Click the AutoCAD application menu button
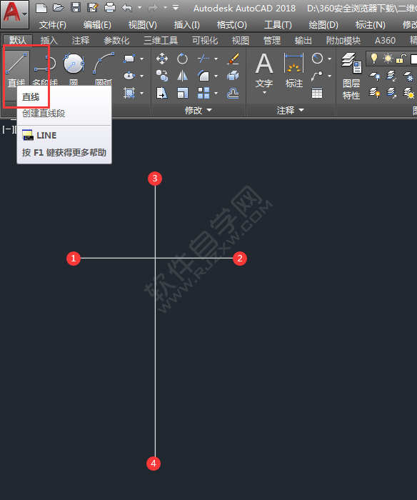417x500 pixels. [x=15, y=15]
